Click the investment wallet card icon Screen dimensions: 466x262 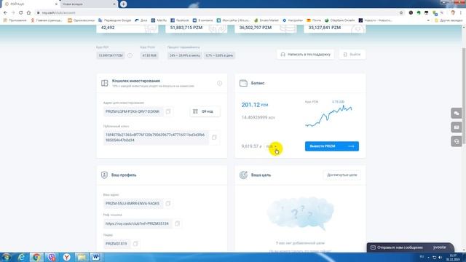coord(105,83)
